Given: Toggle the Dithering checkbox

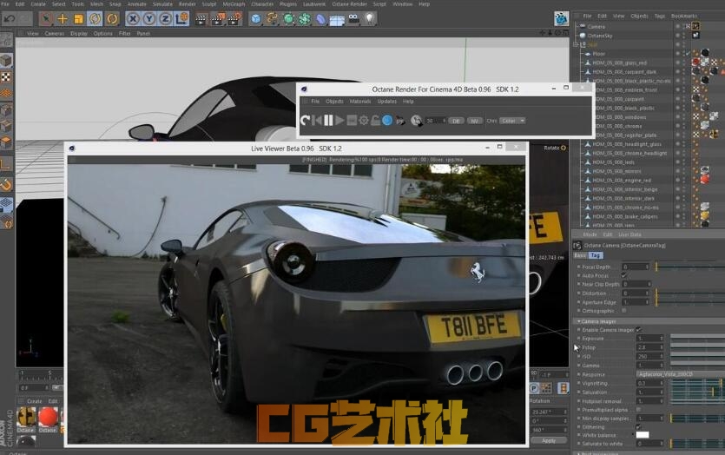Looking at the screenshot, I should 638,427.
